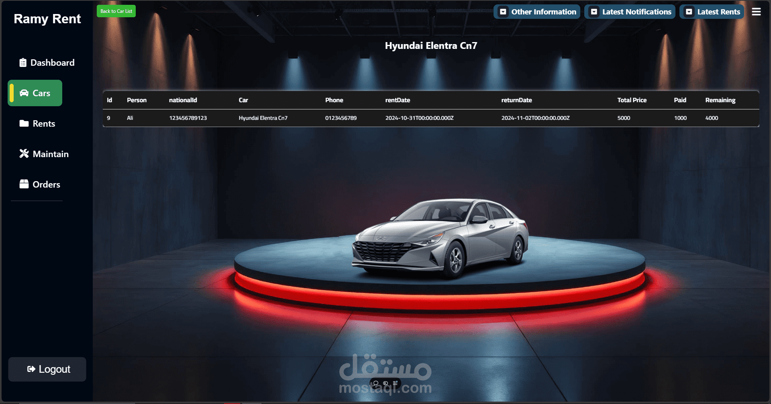Click the Logout button
Image resolution: width=771 pixels, height=404 pixels.
pos(47,369)
